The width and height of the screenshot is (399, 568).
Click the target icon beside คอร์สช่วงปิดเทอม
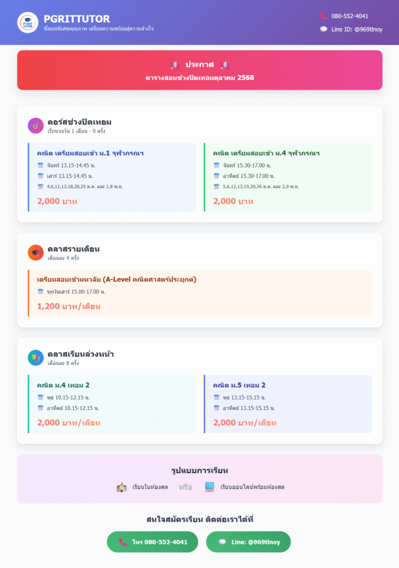click(x=36, y=126)
